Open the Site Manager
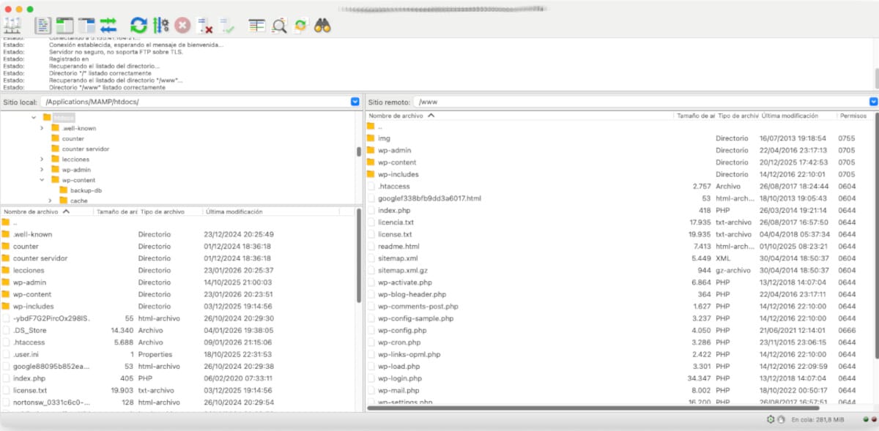Image resolution: width=879 pixels, height=431 pixels. [12, 26]
